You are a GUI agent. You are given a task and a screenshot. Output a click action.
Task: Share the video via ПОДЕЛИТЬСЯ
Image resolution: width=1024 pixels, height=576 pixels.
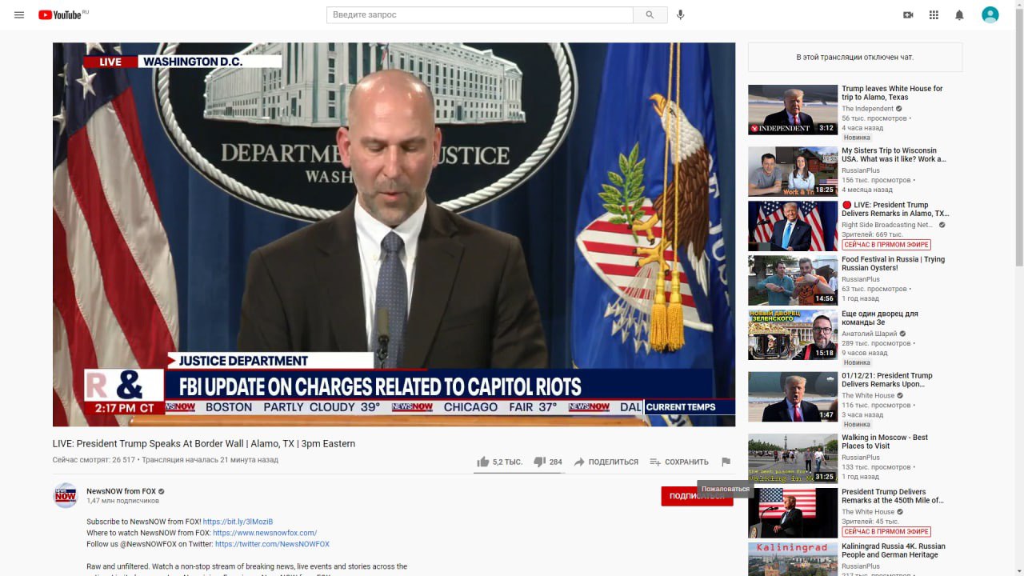pos(606,462)
